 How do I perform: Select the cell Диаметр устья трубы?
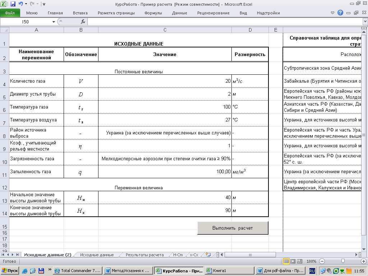pos(36,94)
